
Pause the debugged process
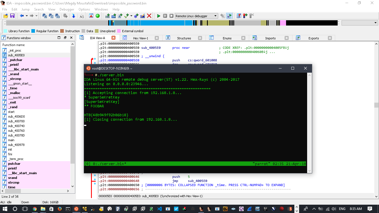[x=165, y=16]
